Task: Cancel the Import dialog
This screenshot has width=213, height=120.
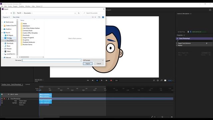Action: [x=99, y=64]
